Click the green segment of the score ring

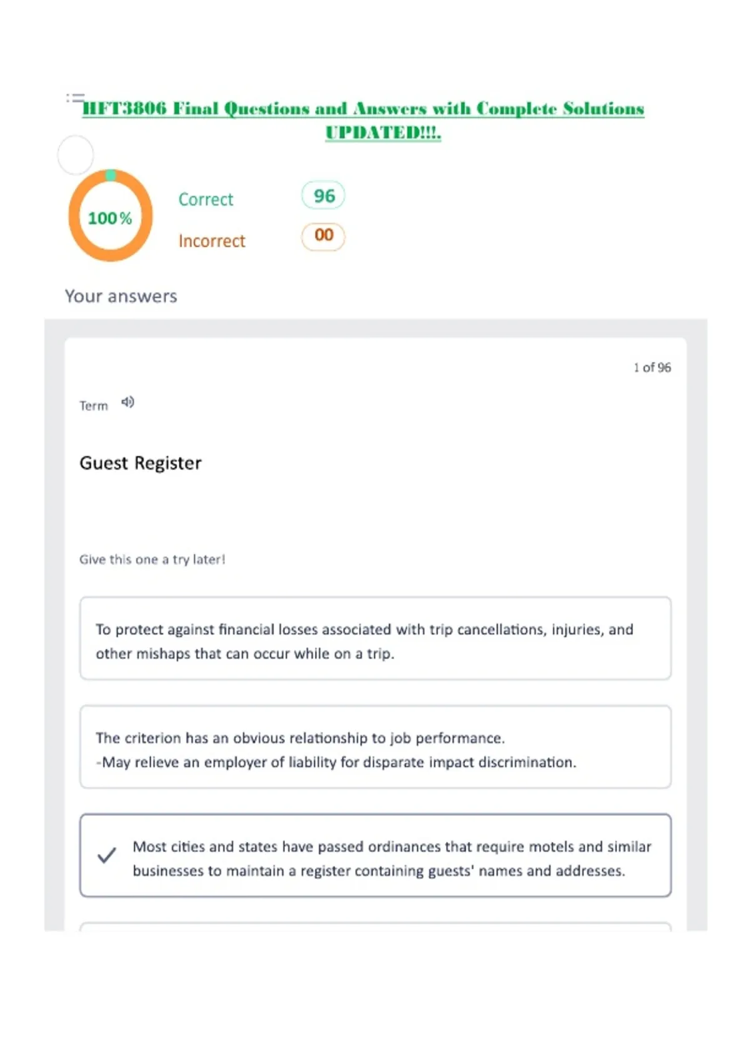111,175
